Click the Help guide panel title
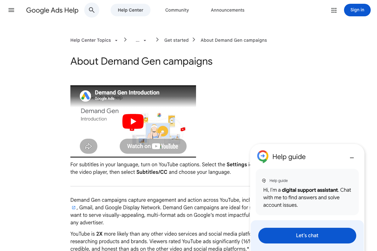Screen dimensions: 377x251 [x=289, y=157]
